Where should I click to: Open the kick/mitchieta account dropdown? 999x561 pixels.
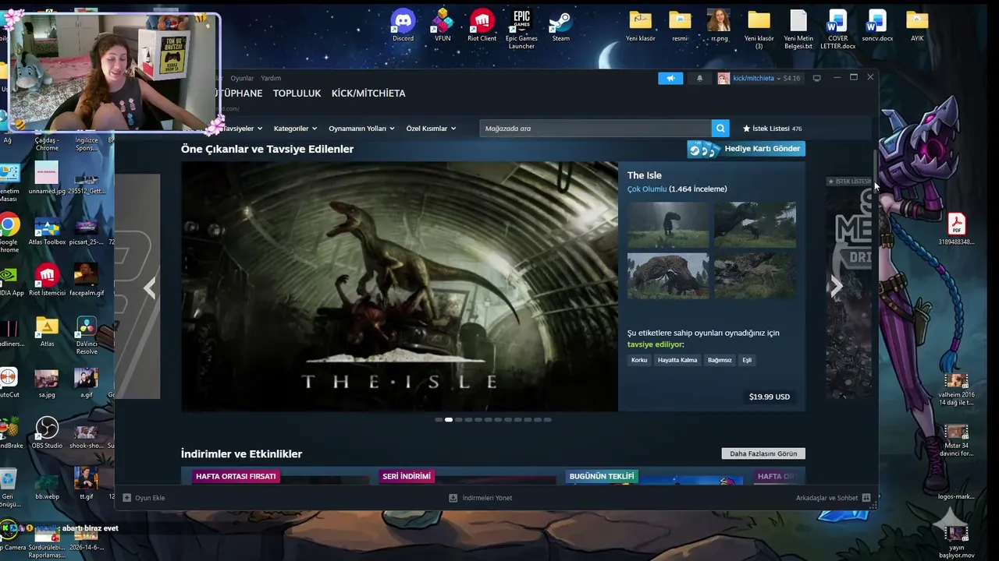[759, 78]
